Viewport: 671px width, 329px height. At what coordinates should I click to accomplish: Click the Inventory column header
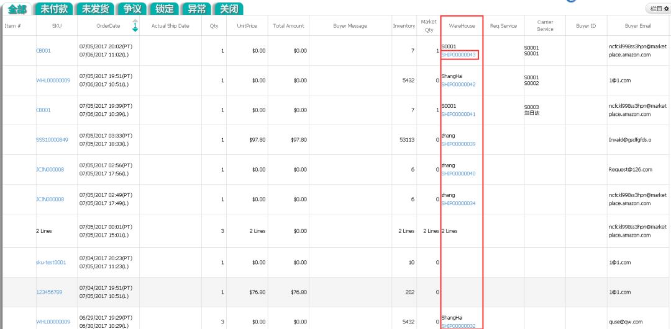click(404, 25)
